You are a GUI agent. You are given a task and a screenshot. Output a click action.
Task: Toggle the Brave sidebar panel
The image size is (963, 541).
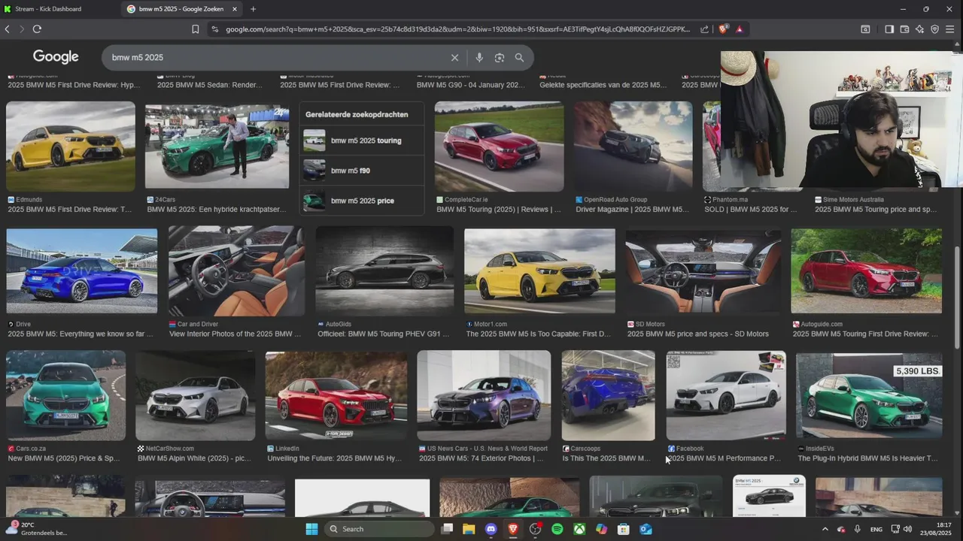[x=889, y=29]
